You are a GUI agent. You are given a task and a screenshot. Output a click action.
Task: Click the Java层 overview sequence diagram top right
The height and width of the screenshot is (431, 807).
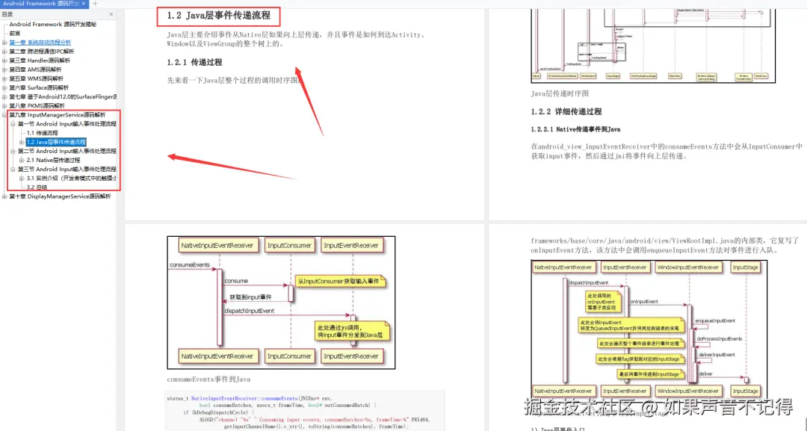[653, 46]
